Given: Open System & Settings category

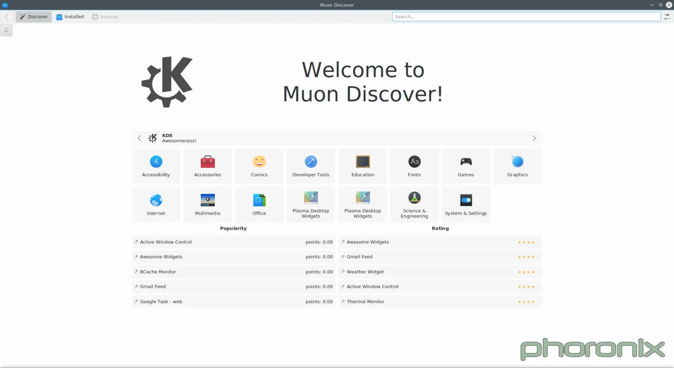Looking at the screenshot, I should click(466, 204).
